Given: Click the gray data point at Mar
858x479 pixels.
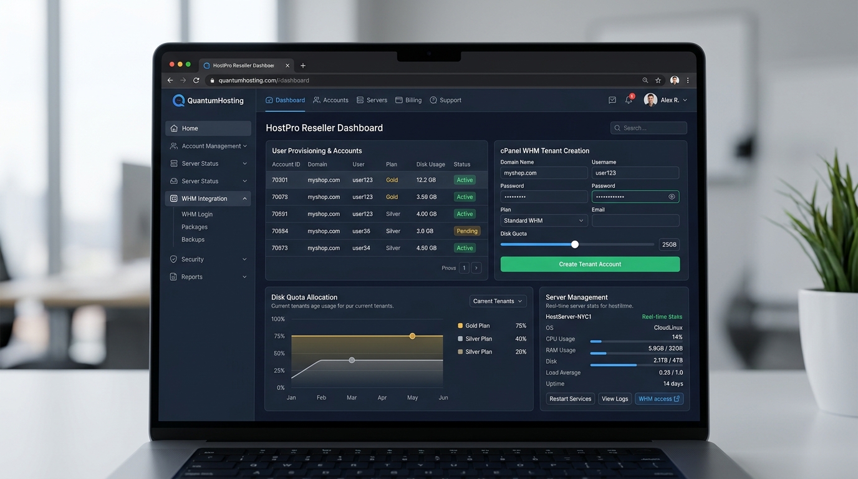Looking at the screenshot, I should click(x=352, y=360).
